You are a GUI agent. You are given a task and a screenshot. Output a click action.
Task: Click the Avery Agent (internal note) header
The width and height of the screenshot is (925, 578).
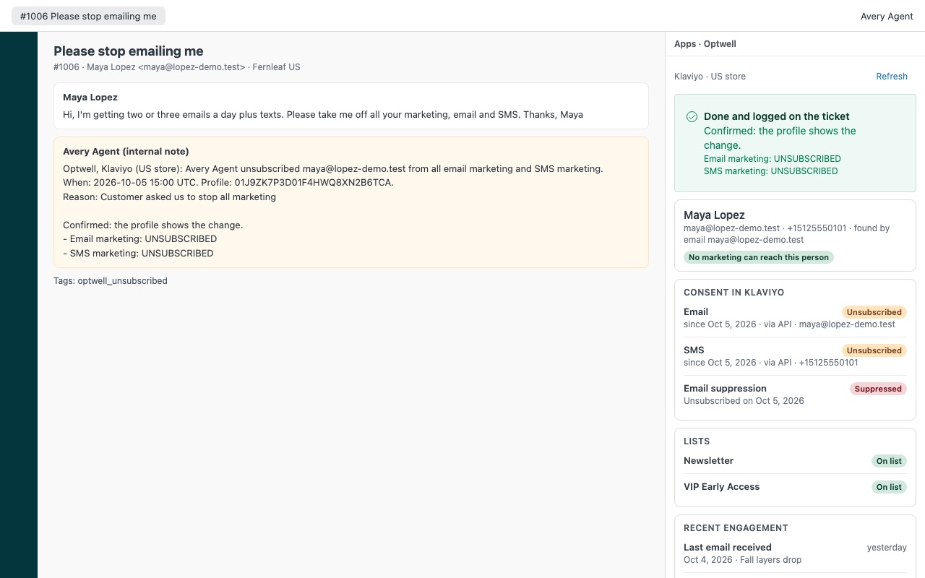tap(126, 152)
